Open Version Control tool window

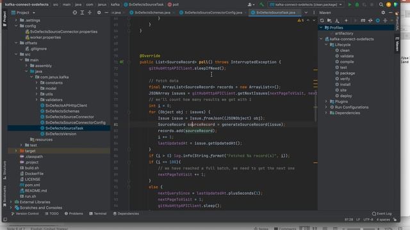coord(26,213)
